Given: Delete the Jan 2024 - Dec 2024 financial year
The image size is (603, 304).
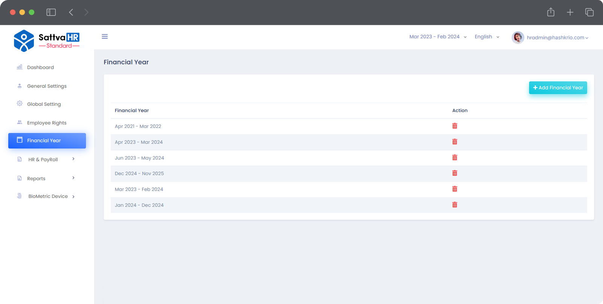Looking at the screenshot, I should [455, 205].
